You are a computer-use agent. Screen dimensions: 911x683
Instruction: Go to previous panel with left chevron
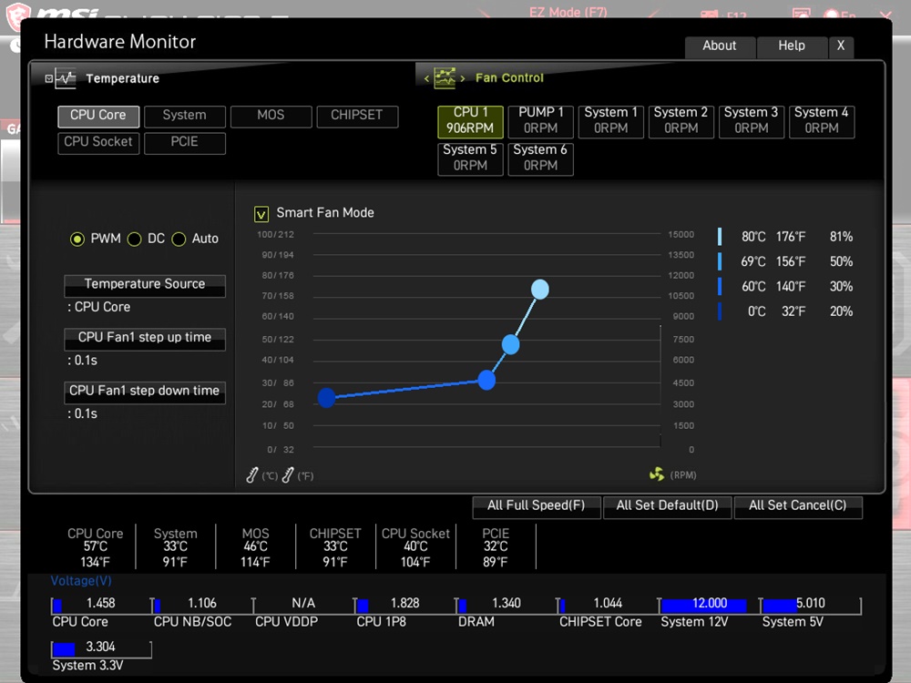tap(426, 78)
